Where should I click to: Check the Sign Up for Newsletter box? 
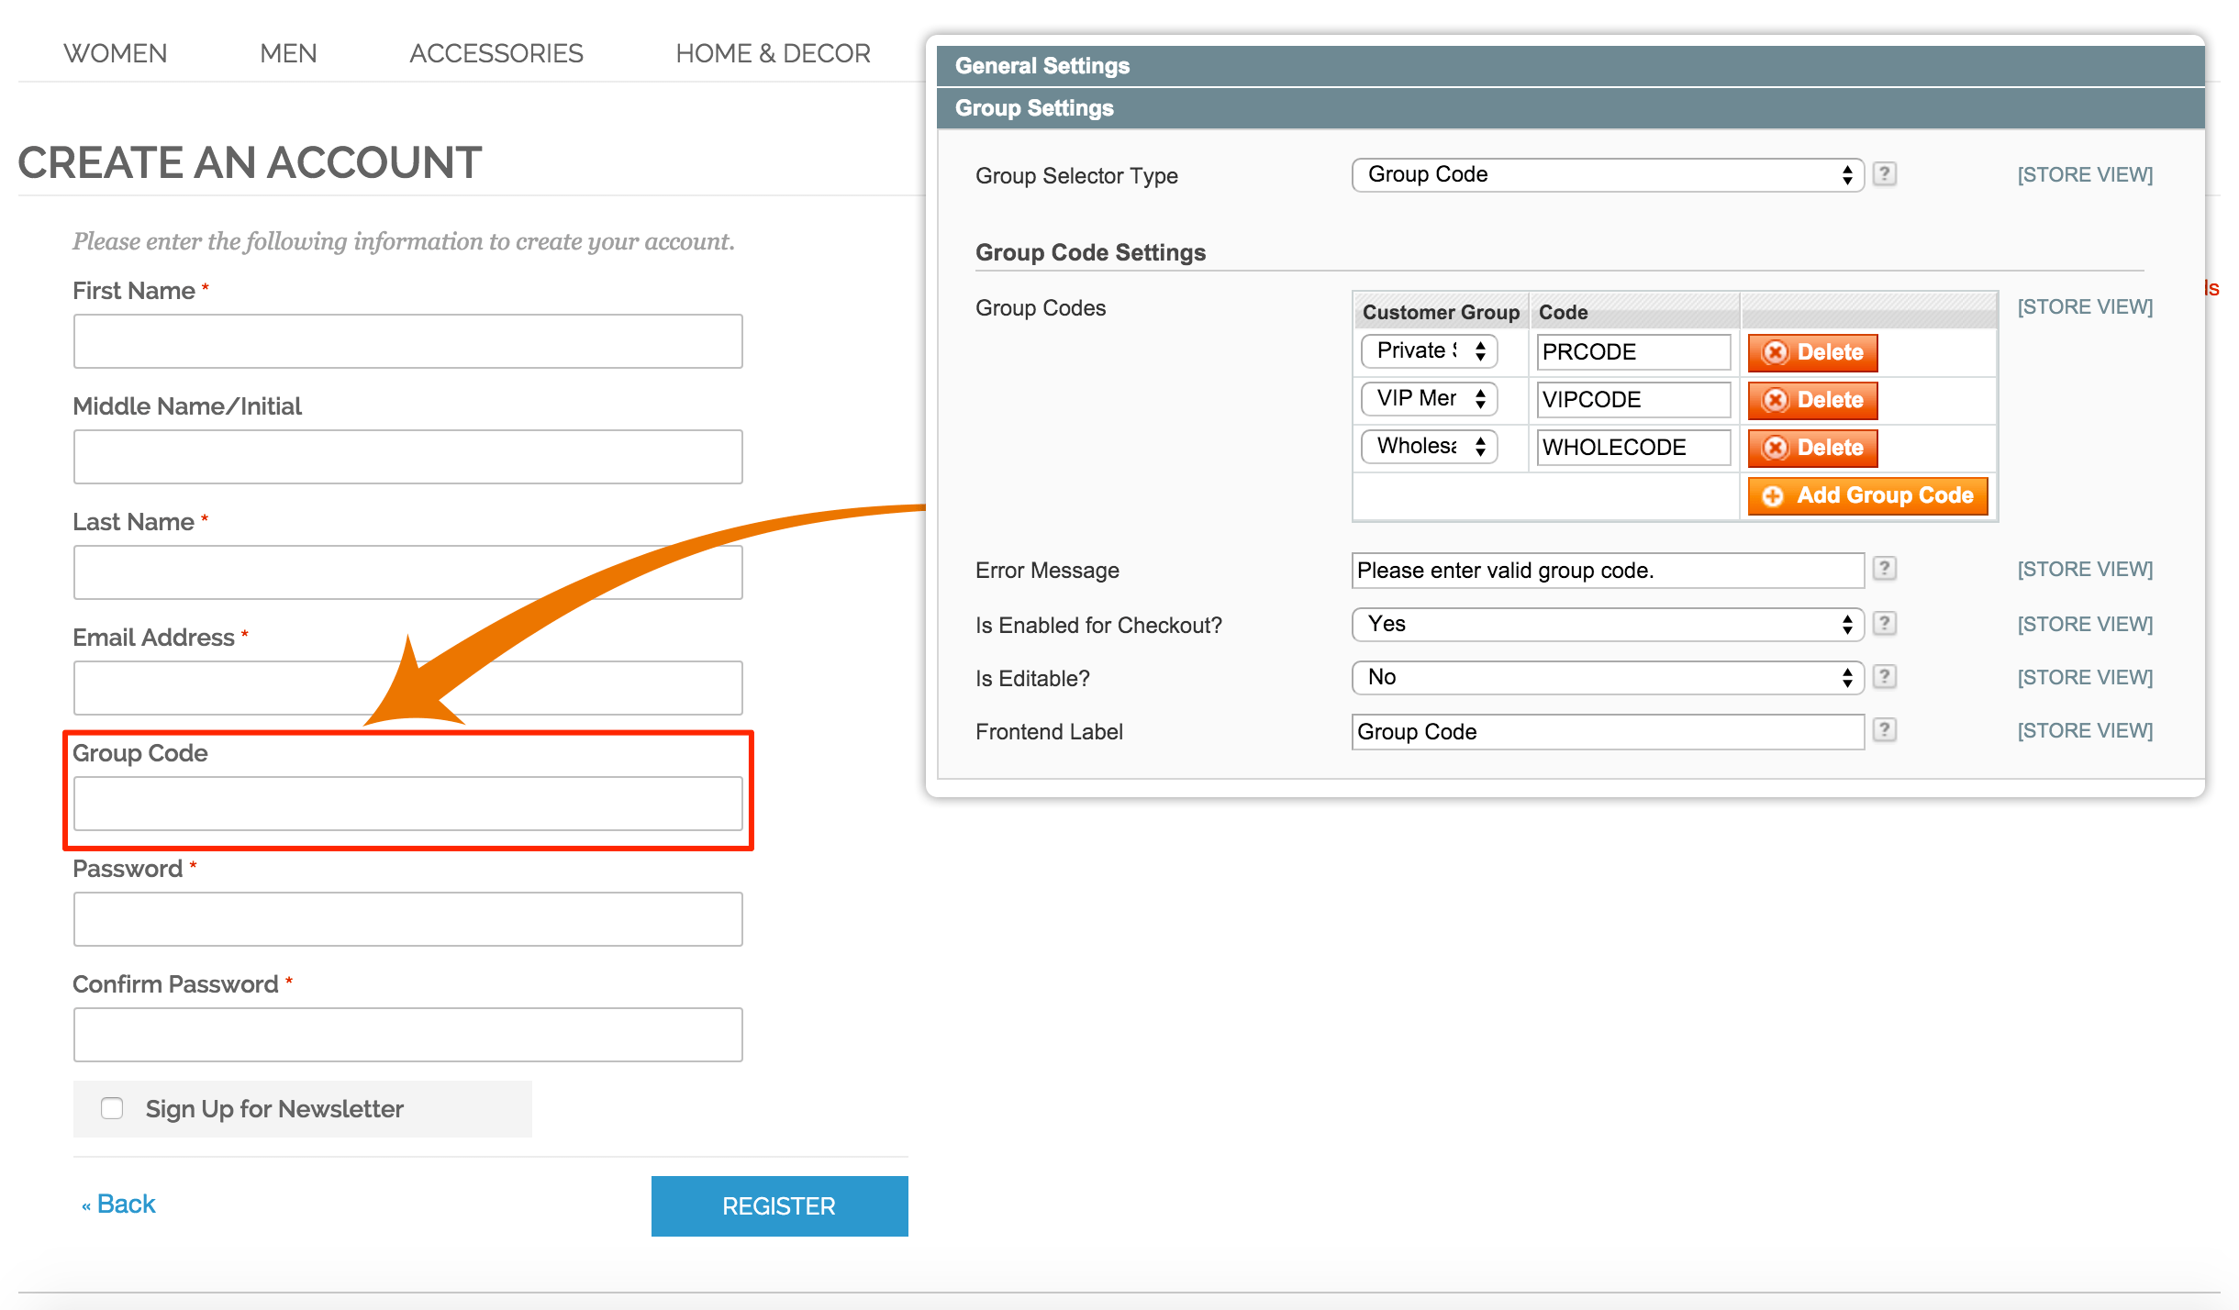pyautogui.click(x=112, y=1108)
